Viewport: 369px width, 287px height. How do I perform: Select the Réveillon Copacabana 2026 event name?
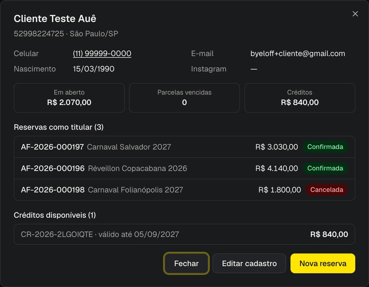click(138, 168)
